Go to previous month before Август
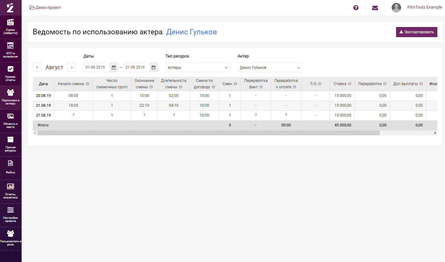The width and height of the screenshot is (445, 262). (37, 67)
